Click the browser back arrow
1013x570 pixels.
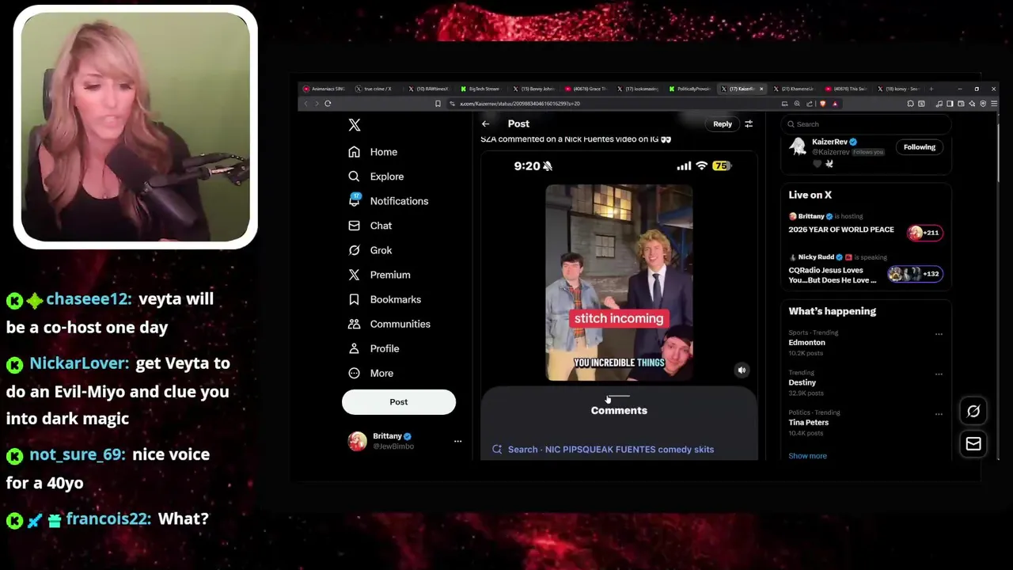click(306, 104)
